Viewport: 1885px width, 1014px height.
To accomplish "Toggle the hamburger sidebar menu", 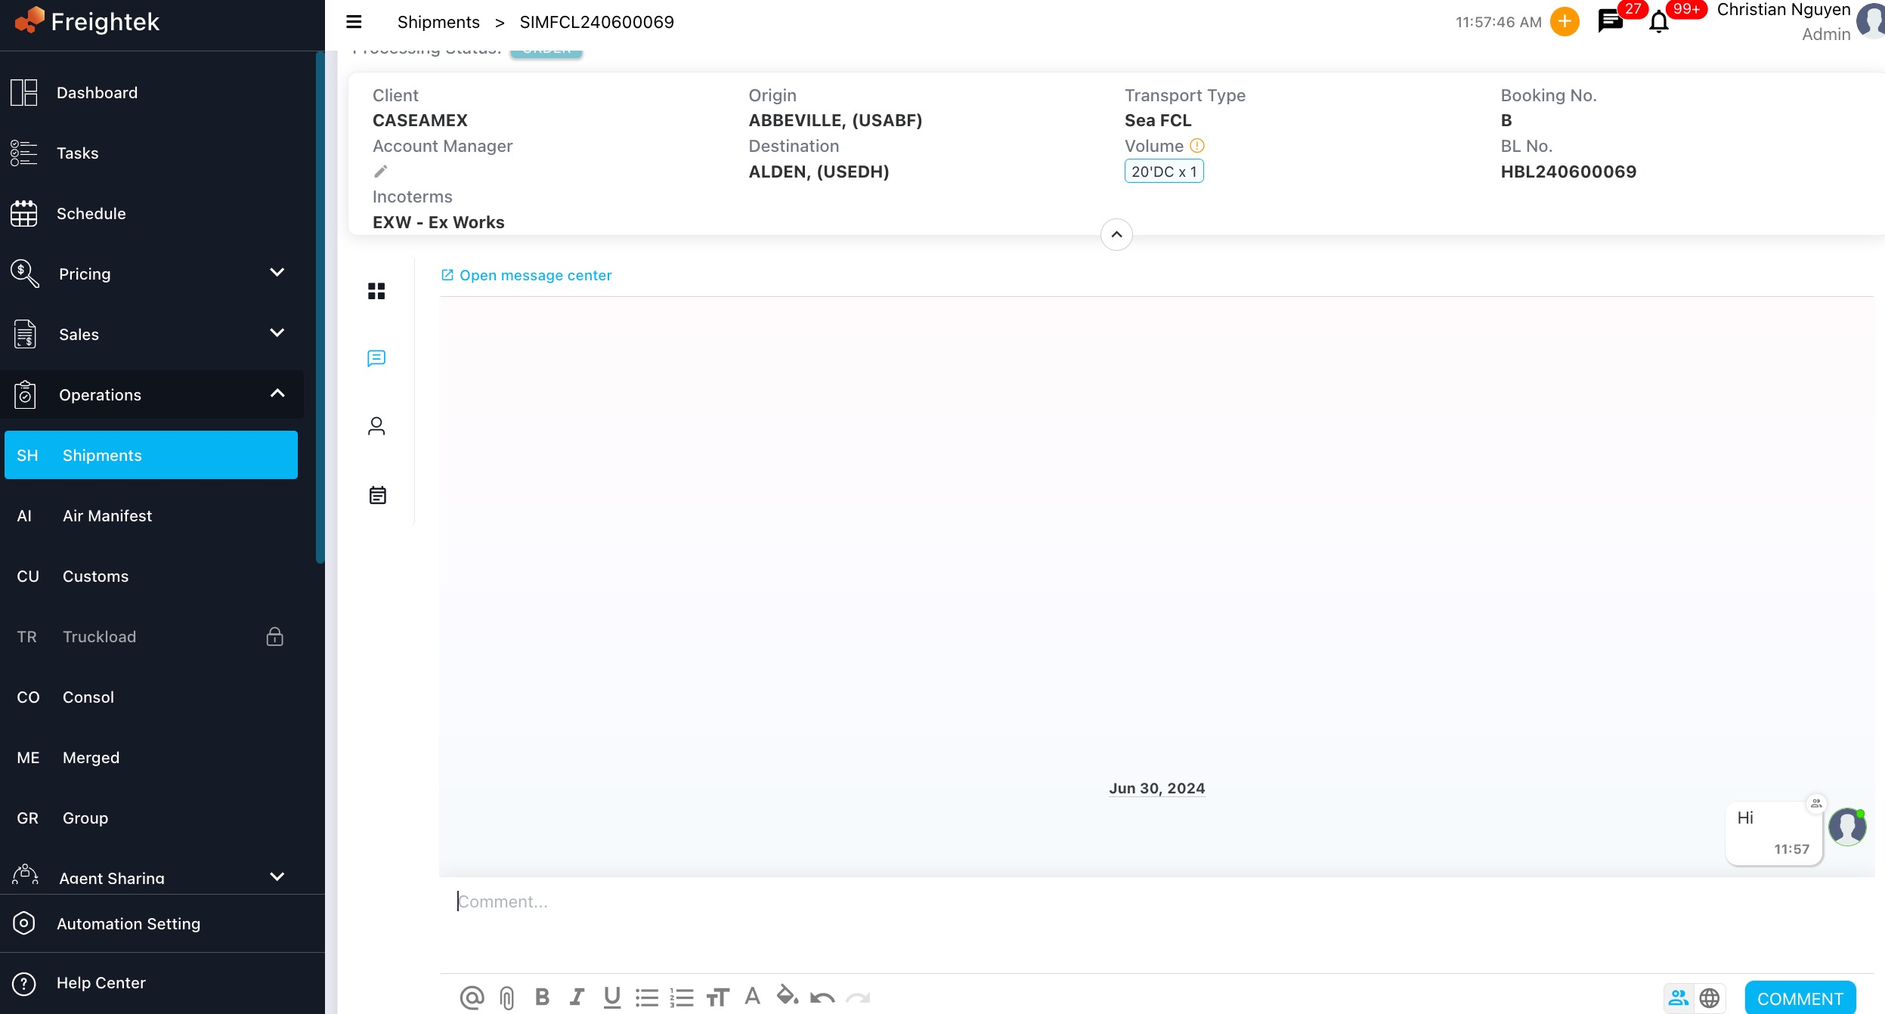I will pos(354,22).
